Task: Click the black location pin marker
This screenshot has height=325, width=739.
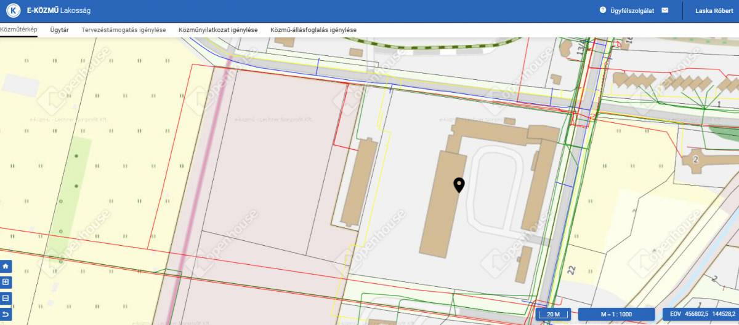Action: 459,185
